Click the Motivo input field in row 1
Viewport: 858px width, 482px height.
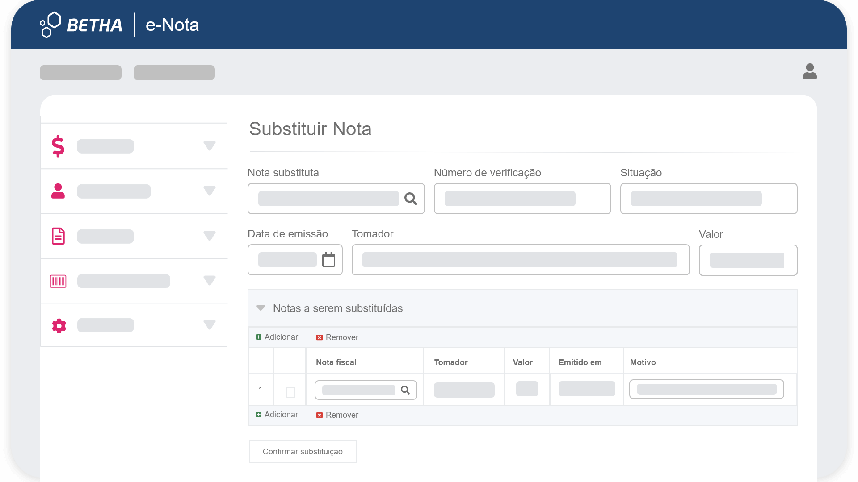706,389
